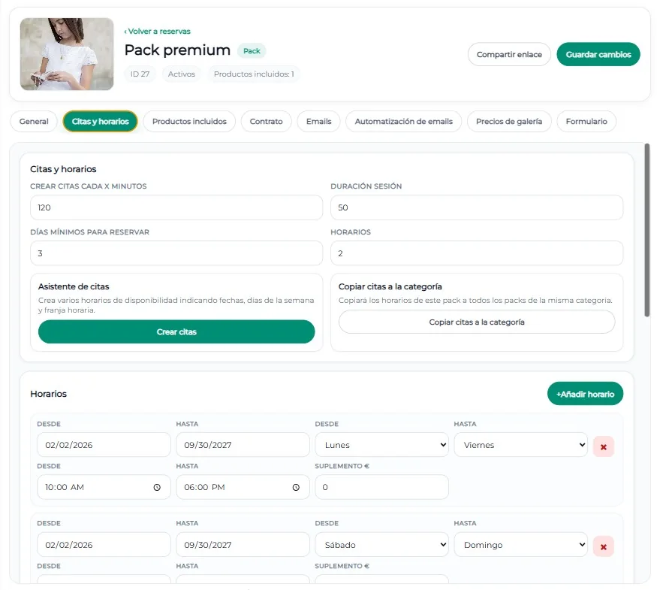The image size is (657, 590).
Task: Select the Citas y horarios tab
Action: 100,121
